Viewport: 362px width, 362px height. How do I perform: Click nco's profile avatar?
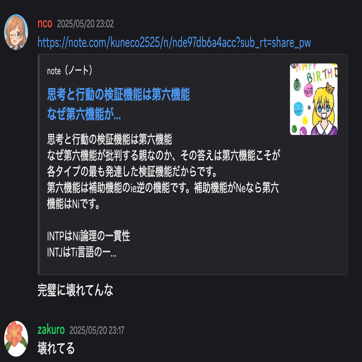16,32
